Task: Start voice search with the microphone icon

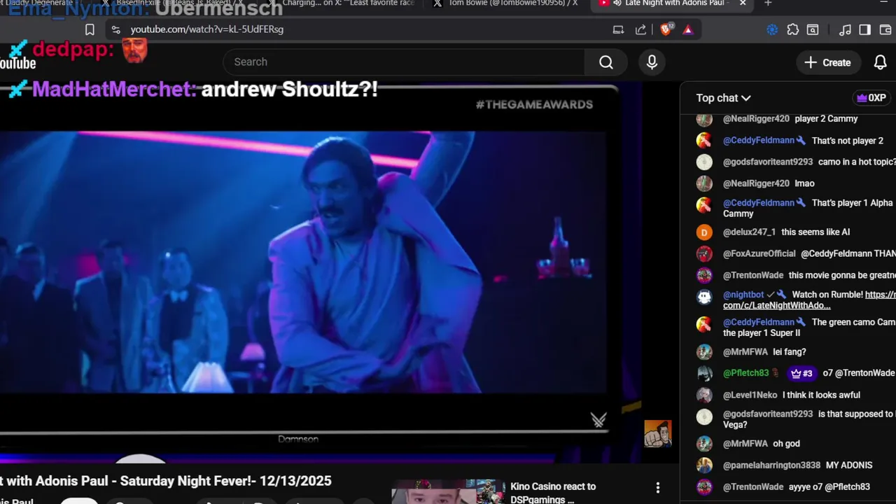Action: pyautogui.click(x=652, y=62)
